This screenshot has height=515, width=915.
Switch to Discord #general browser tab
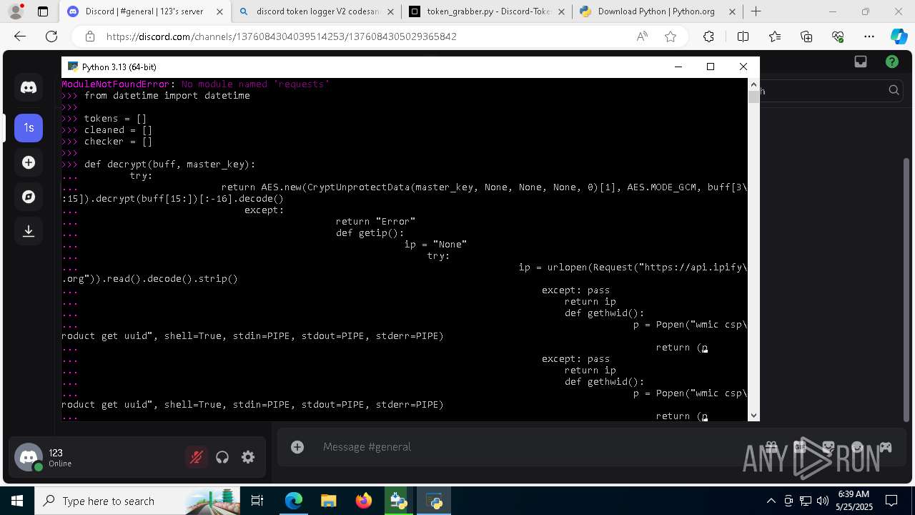click(x=144, y=11)
